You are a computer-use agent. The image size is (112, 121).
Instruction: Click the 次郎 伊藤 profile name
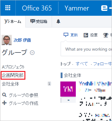22,40
